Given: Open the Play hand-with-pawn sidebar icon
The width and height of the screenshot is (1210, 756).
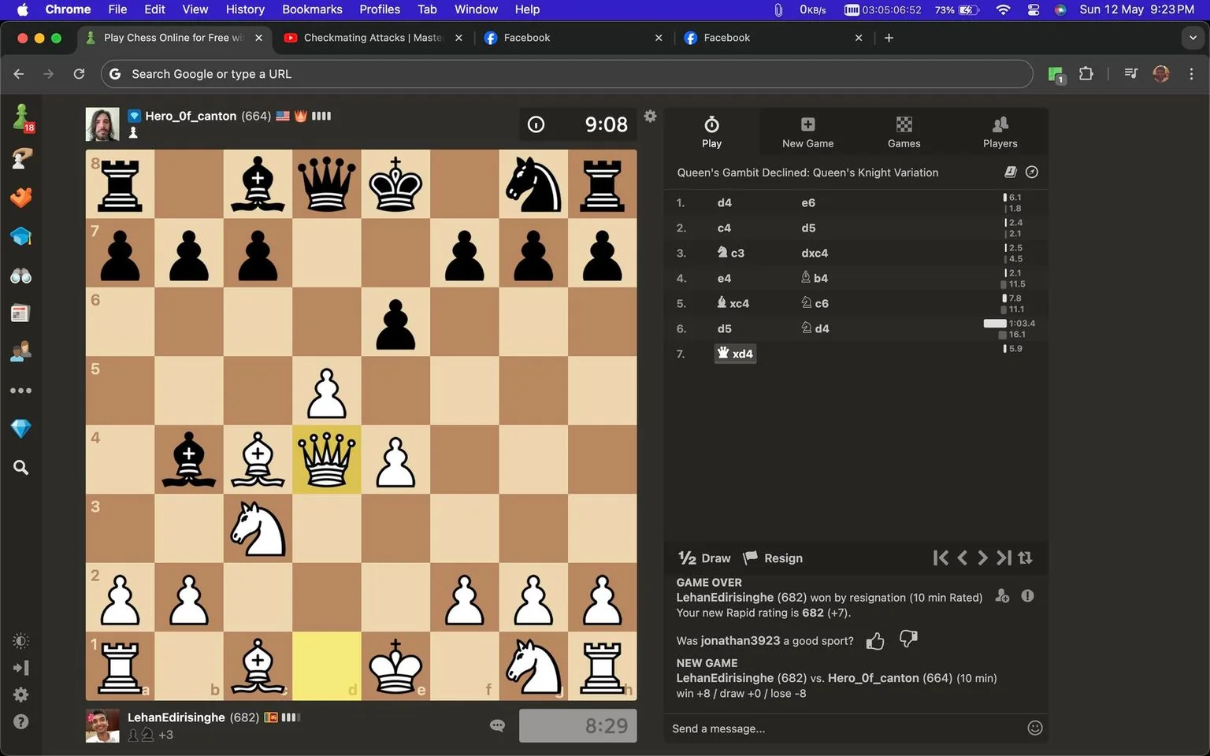Looking at the screenshot, I should [21, 158].
